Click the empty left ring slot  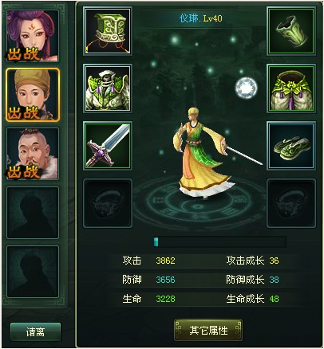[x=108, y=203]
